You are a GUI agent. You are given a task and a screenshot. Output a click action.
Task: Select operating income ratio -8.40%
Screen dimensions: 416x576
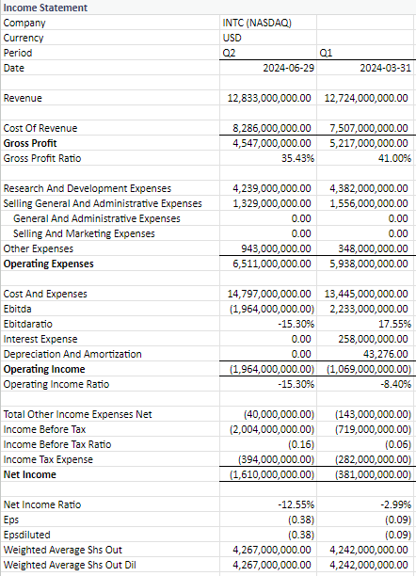coord(396,384)
